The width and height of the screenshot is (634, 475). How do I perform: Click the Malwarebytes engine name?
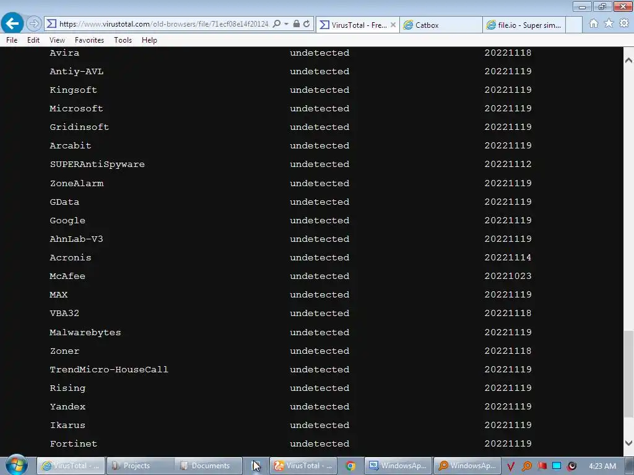[x=85, y=332]
